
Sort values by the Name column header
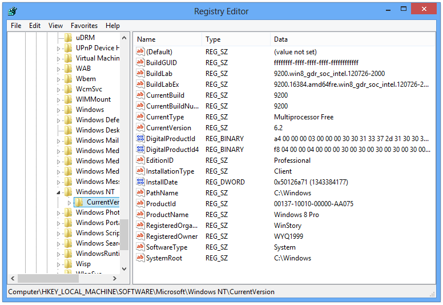click(x=167, y=39)
